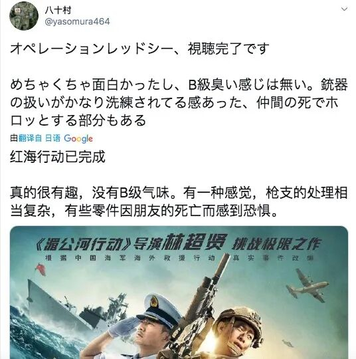Click the Google logo beside translation

(78, 139)
